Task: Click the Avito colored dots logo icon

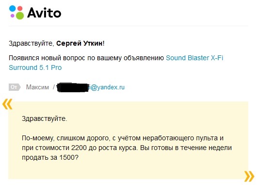Action: (x=16, y=13)
